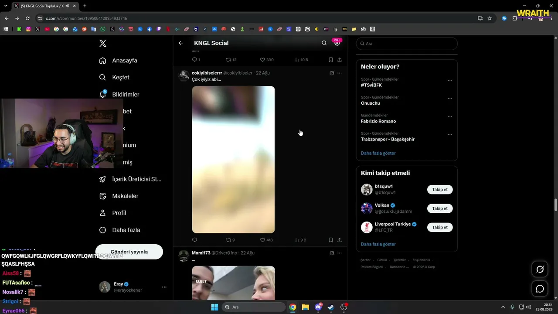
Task: Show hidden system tray icons
Action: [503, 307]
